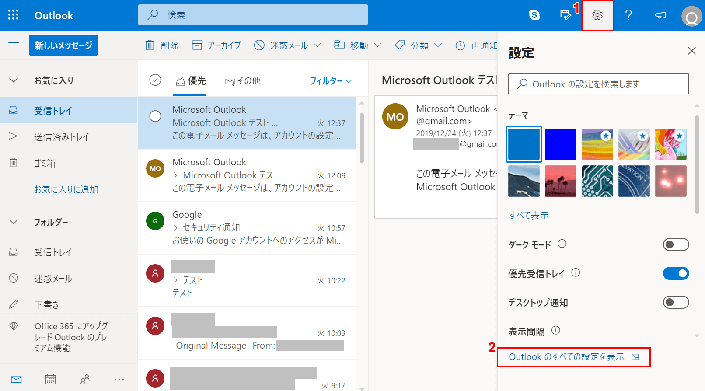Turn off Focused Inbox (優先受信トレイ) toggle

[x=676, y=273]
